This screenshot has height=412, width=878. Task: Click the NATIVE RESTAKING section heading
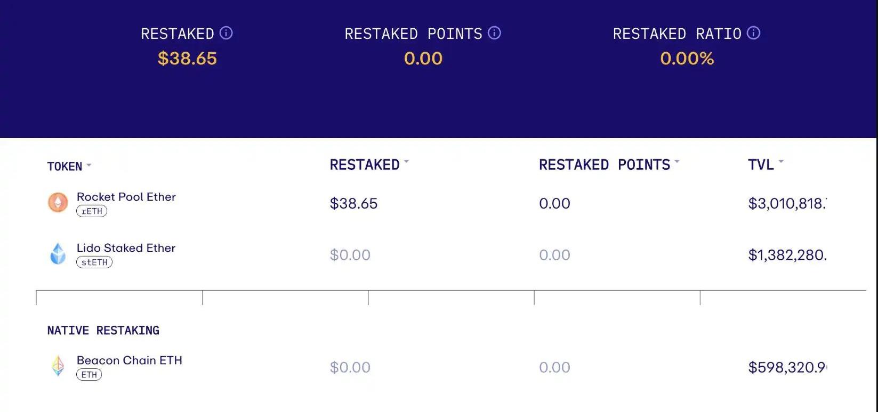(x=103, y=331)
